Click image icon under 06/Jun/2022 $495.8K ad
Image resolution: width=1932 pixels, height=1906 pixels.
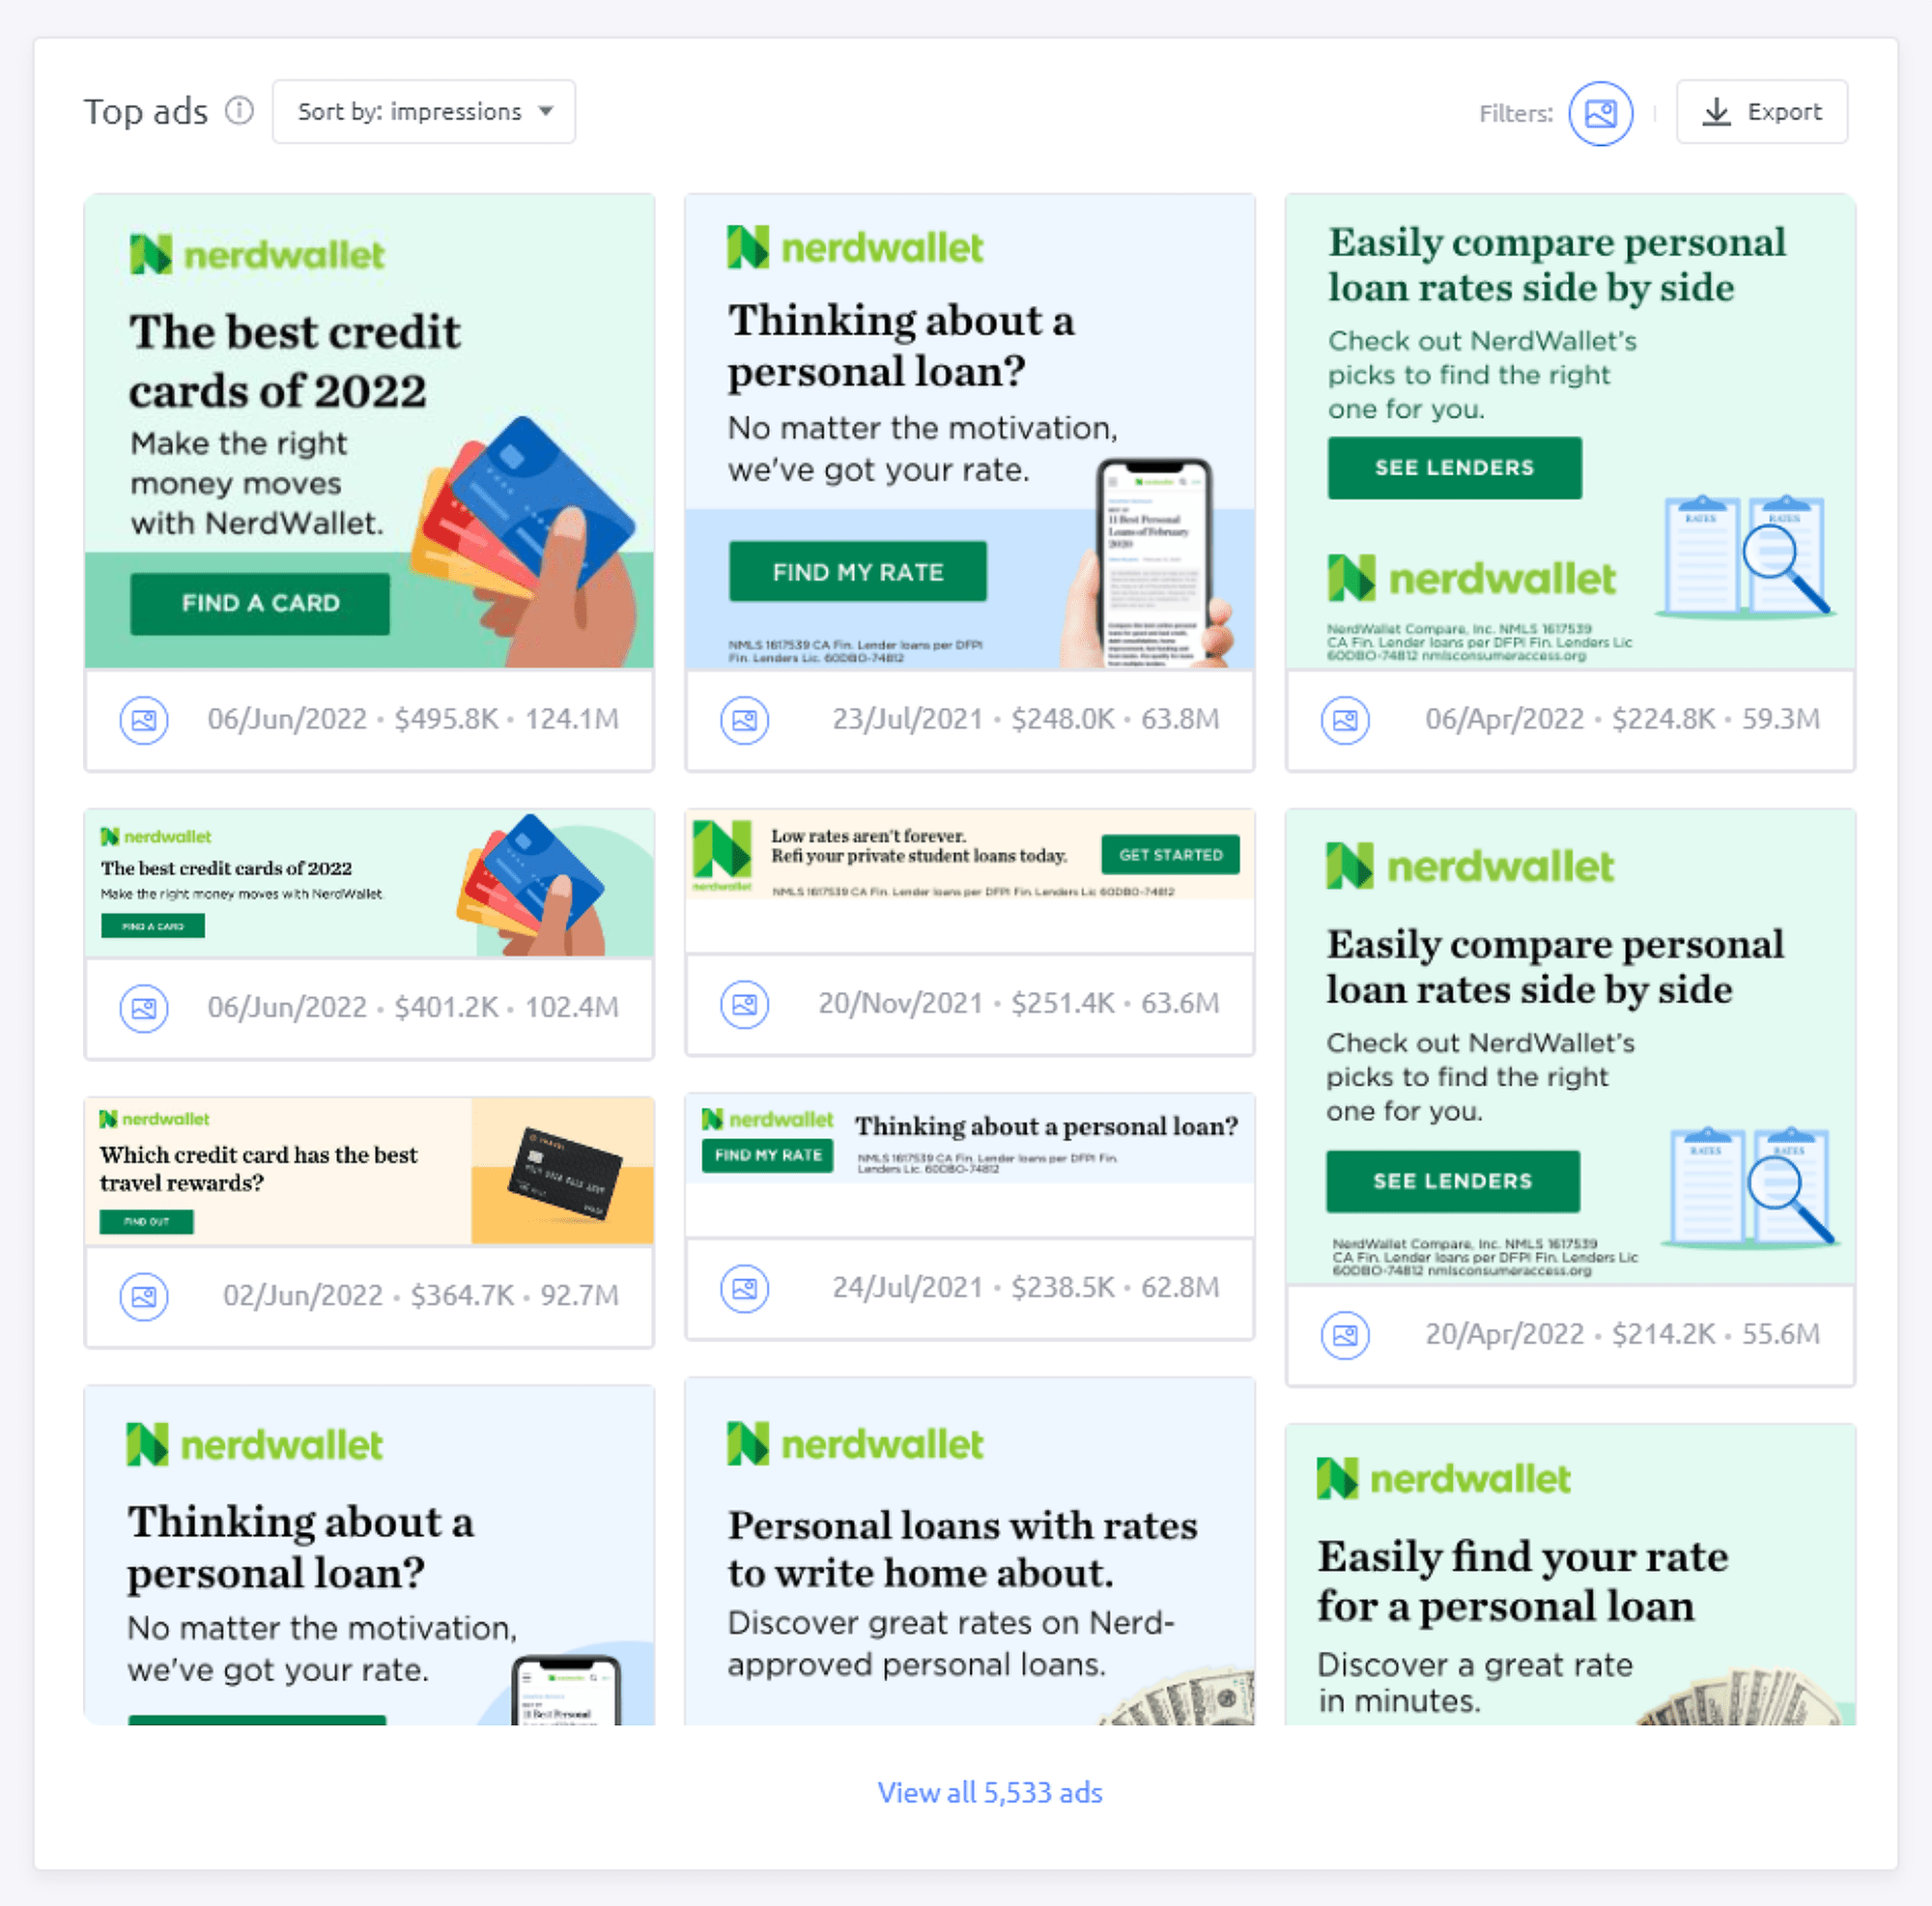point(144,719)
